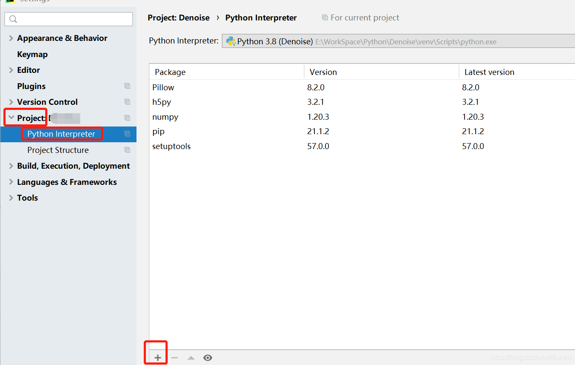Open the Plugins settings page

point(31,86)
